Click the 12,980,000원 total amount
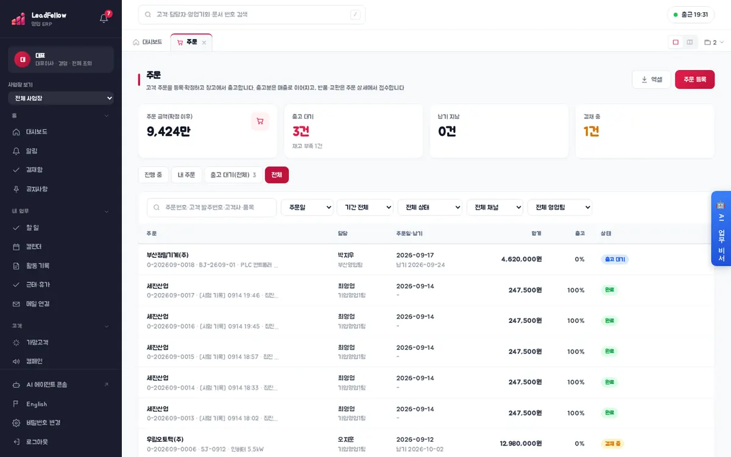This screenshot has width=731, height=457. coord(521,443)
